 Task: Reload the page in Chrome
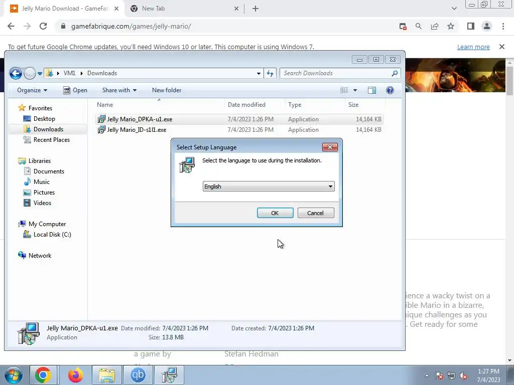click(43, 26)
